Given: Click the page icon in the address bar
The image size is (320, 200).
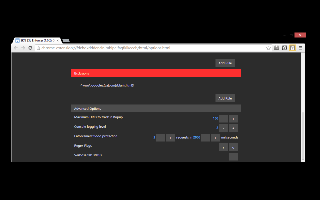Looking at the screenshot, I should point(38,48).
